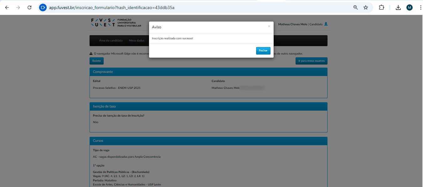Click the warning triangle icon before the Edge notice
Viewport: 423px width, 187px height.
pos(91,54)
